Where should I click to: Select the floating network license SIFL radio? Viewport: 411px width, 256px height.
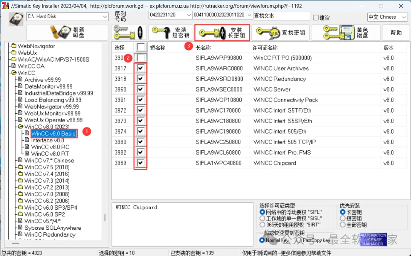(x=262, y=212)
